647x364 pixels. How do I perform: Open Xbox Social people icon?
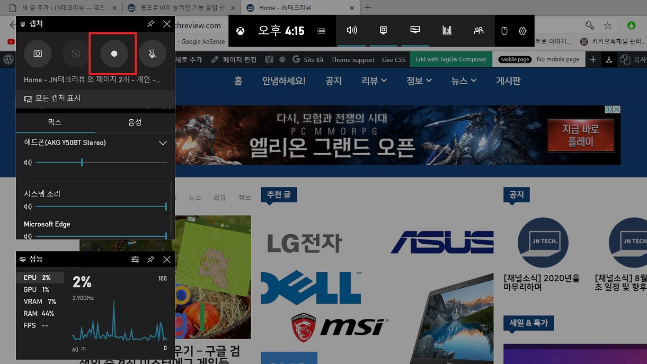click(479, 31)
